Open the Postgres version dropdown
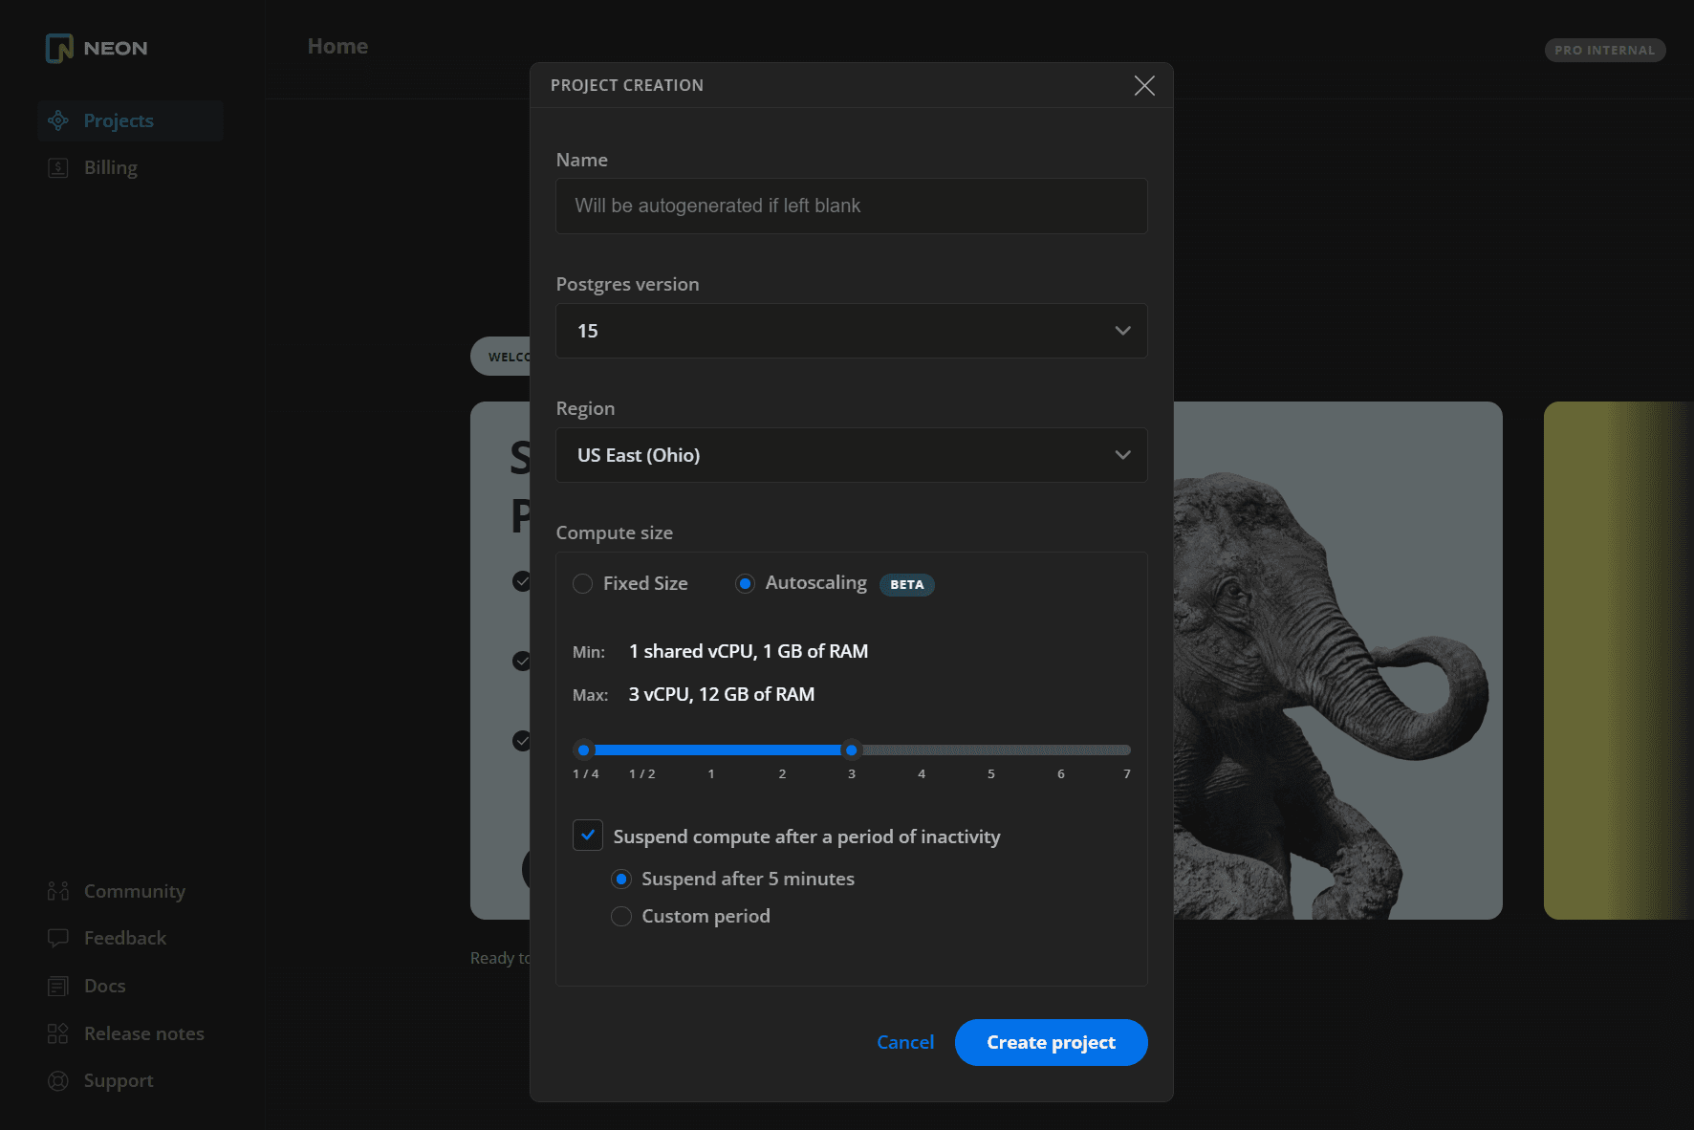Image resolution: width=1694 pixels, height=1130 pixels. pos(851,331)
